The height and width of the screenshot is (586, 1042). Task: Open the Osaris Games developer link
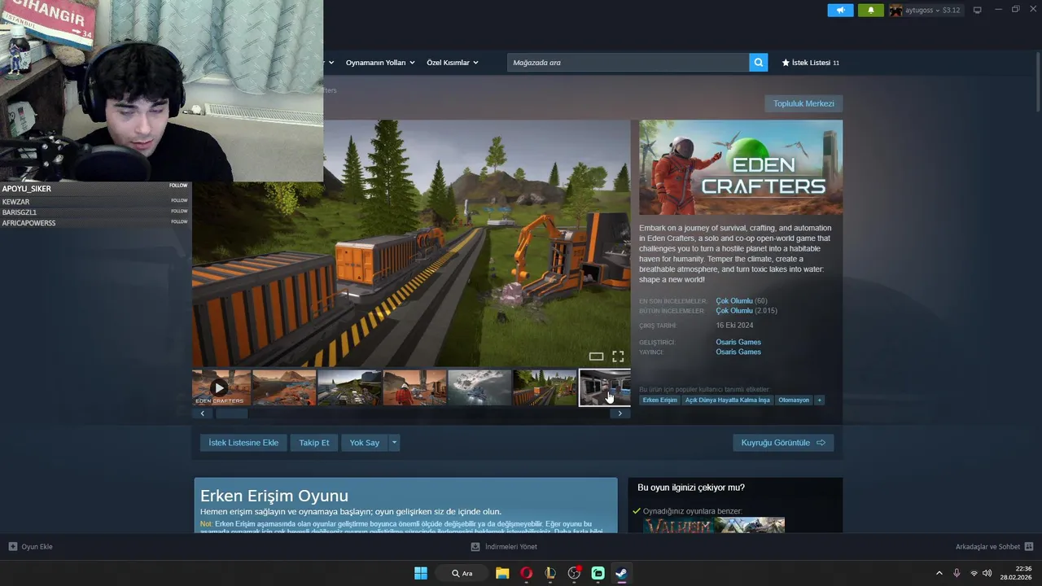click(738, 342)
